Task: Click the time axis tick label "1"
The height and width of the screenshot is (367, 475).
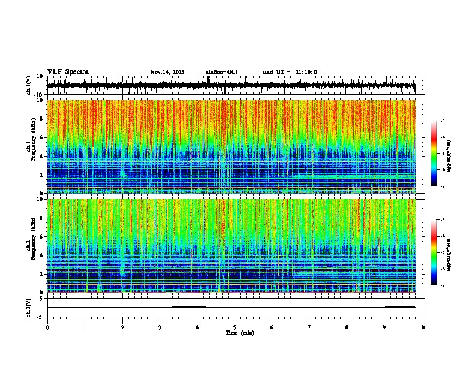Action: (85, 327)
